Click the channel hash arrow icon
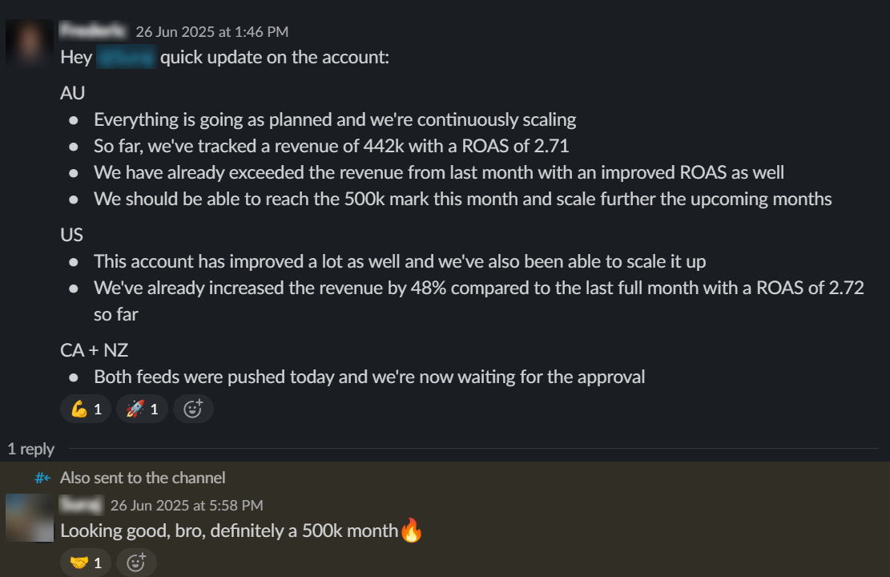The width and height of the screenshot is (890, 577). pos(42,478)
